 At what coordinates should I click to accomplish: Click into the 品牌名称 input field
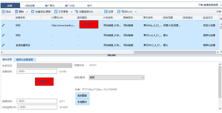(37, 101)
